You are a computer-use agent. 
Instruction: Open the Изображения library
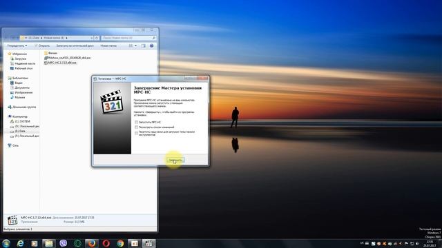(x=21, y=92)
